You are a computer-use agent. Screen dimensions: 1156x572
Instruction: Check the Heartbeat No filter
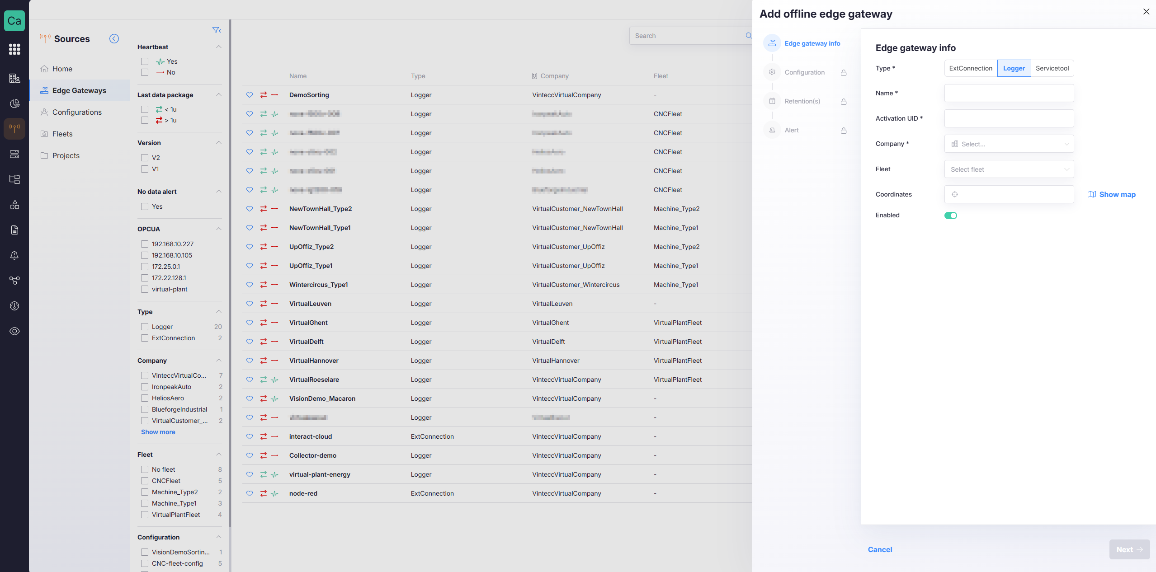145,72
